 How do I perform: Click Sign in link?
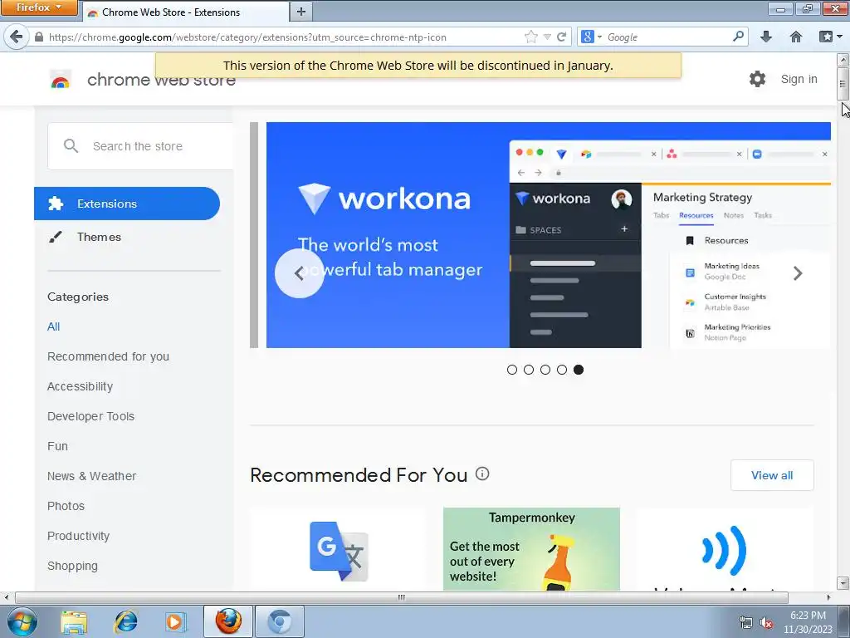click(799, 79)
